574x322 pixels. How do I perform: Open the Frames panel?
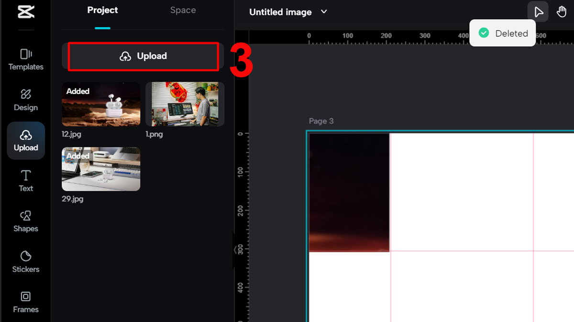coord(26,302)
